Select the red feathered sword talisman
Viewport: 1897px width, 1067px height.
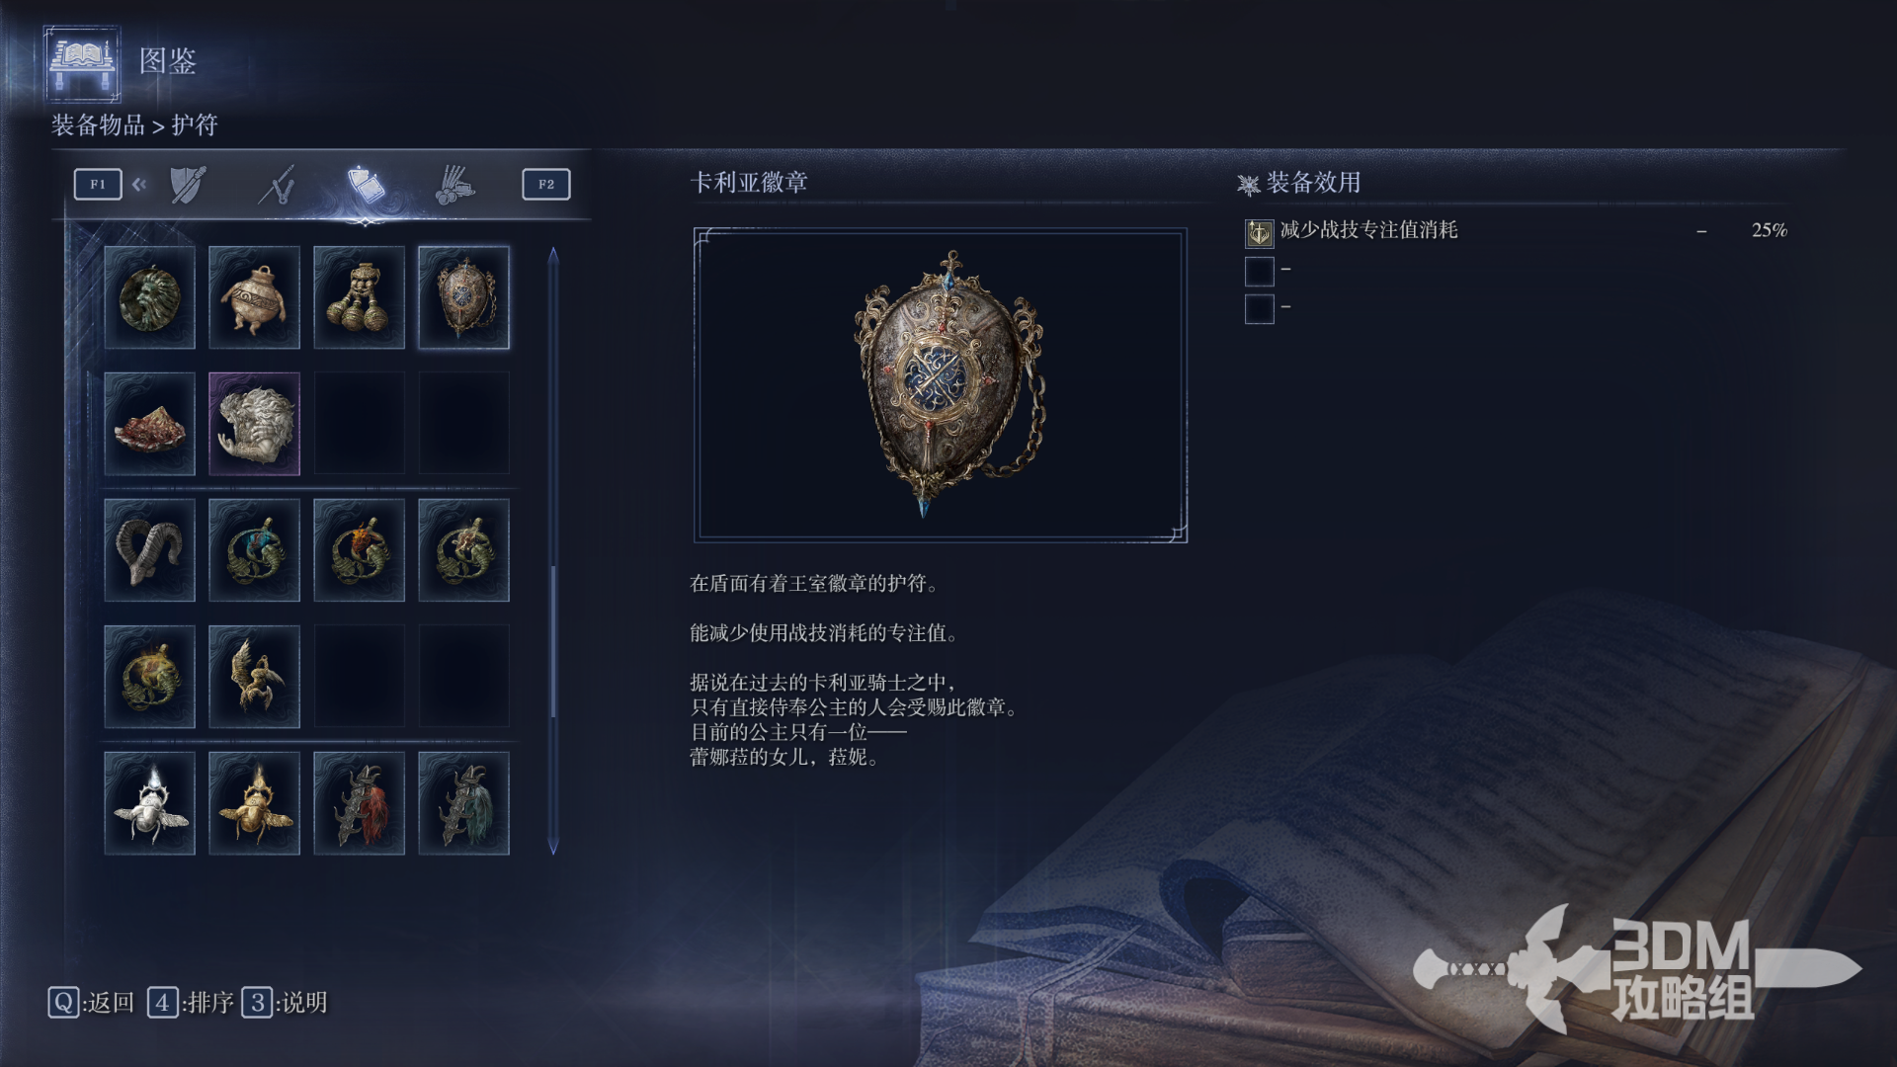tap(359, 803)
